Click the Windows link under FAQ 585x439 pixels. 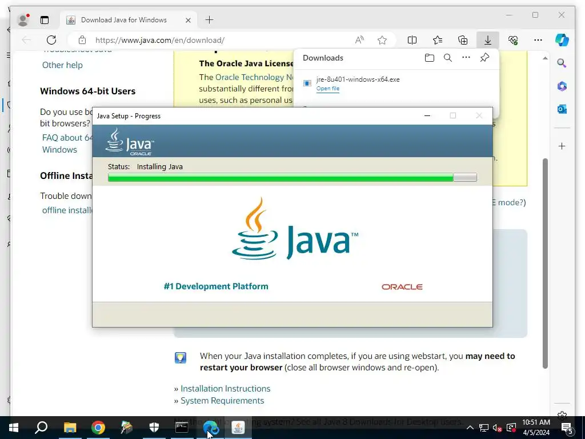click(59, 150)
